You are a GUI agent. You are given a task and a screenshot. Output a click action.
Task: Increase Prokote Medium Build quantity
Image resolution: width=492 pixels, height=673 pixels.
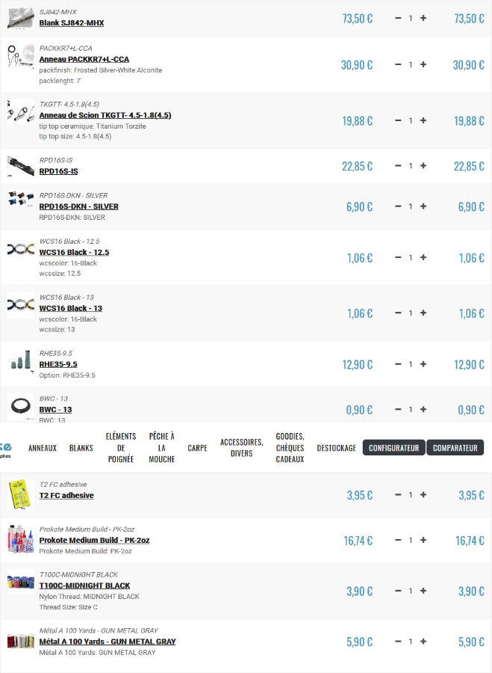click(x=423, y=540)
